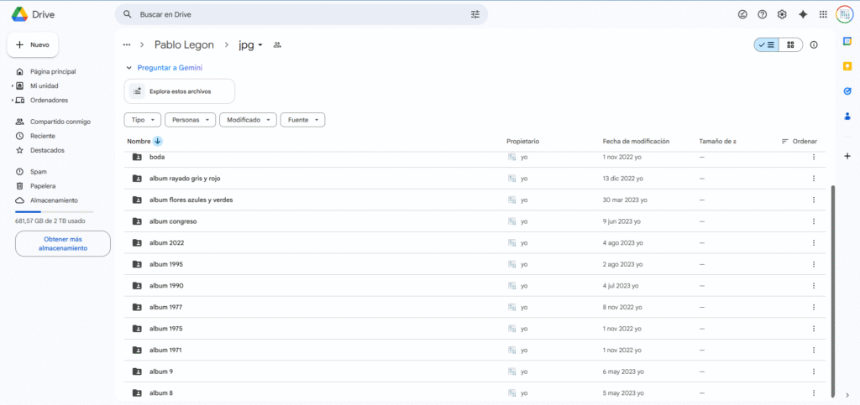Open more actions for album 1975
Screen dimensions: 860x405
[x=814, y=329]
